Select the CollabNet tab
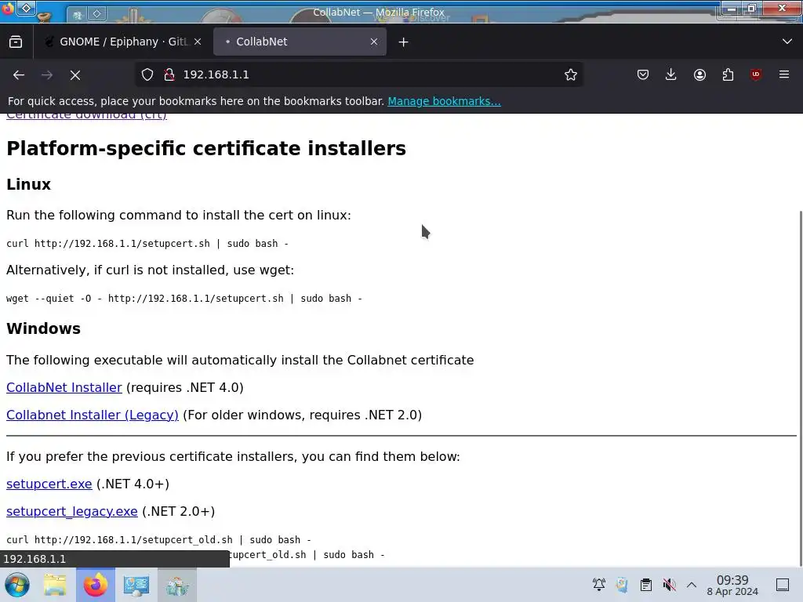The height and width of the screenshot is (602, 803). tap(300, 42)
